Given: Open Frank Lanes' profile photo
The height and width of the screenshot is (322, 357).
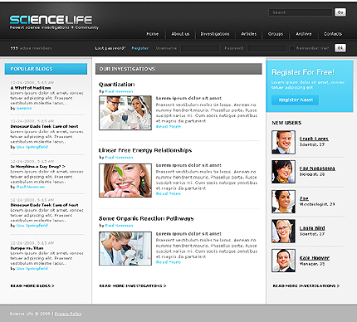Looking at the screenshot, I should (x=283, y=142).
